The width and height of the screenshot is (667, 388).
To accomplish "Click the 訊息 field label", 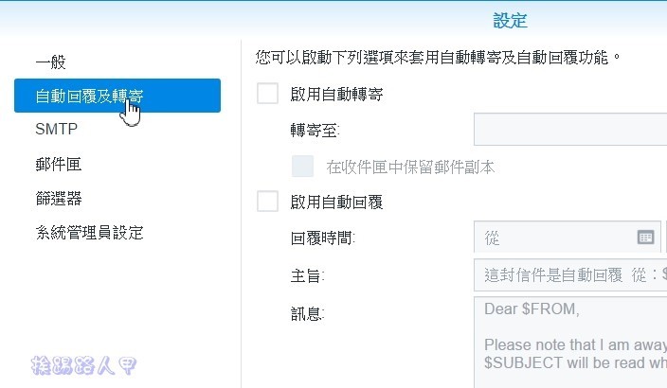I will [308, 313].
